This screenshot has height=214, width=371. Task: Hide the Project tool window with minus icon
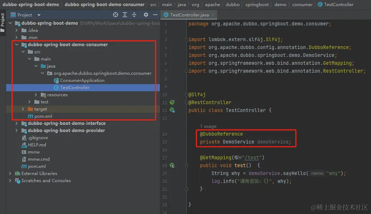point(155,15)
